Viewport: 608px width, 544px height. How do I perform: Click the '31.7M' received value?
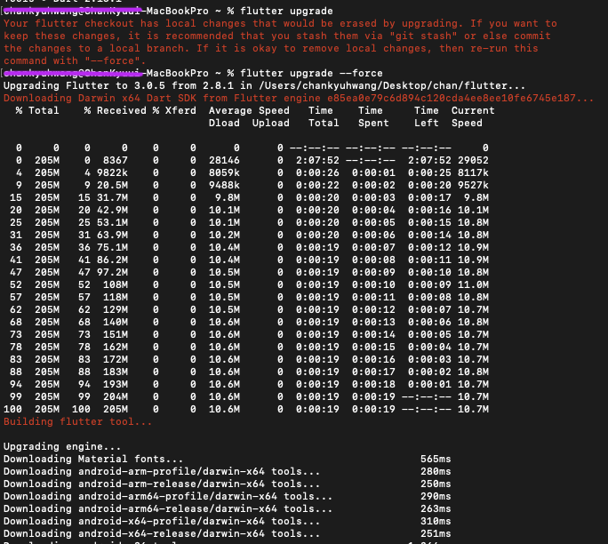(112, 197)
